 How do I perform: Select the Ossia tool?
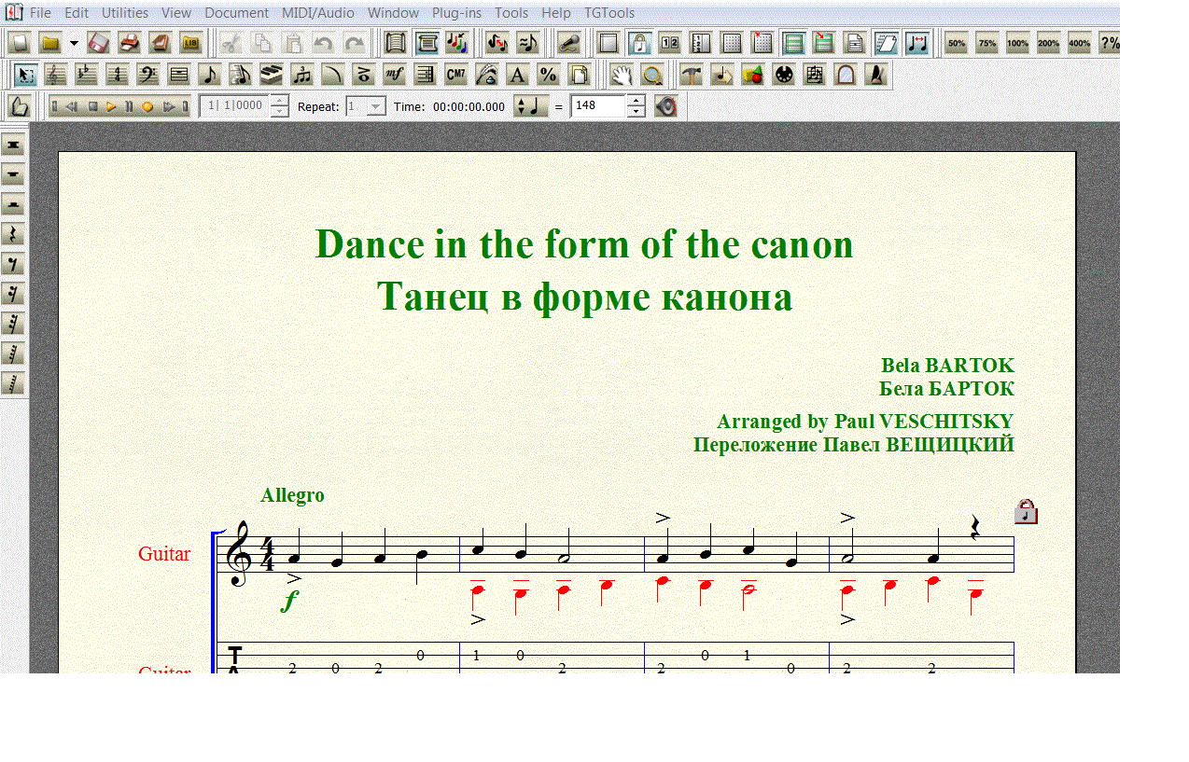pos(814,75)
